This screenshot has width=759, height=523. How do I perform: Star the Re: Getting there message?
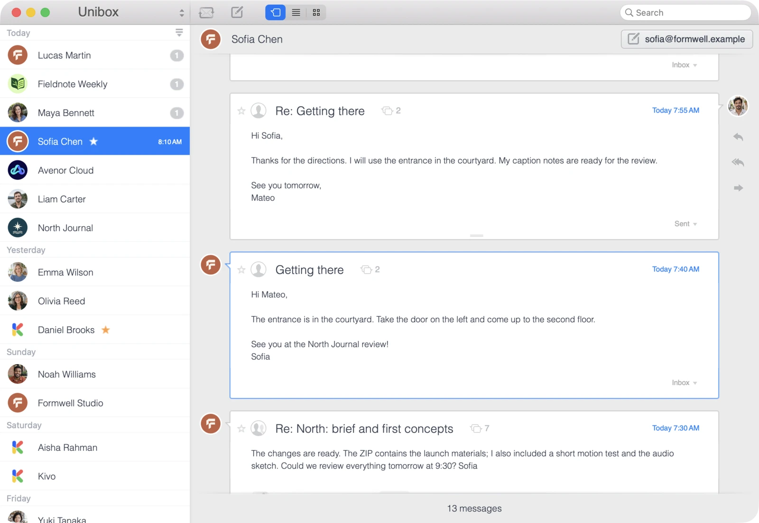[241, 111]
